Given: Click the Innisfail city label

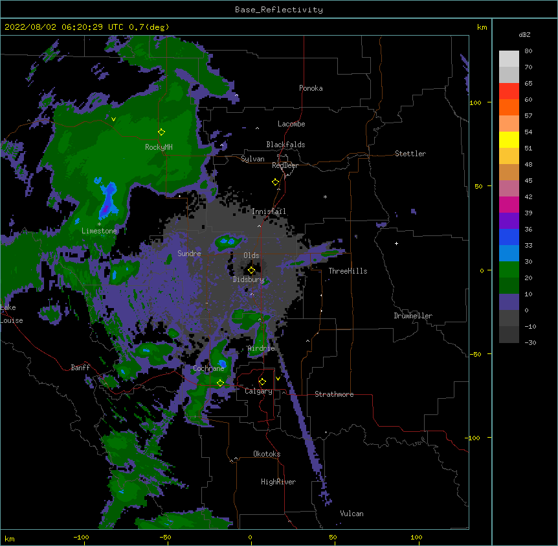Looking at the screenshot, I should tap(269, 211).
